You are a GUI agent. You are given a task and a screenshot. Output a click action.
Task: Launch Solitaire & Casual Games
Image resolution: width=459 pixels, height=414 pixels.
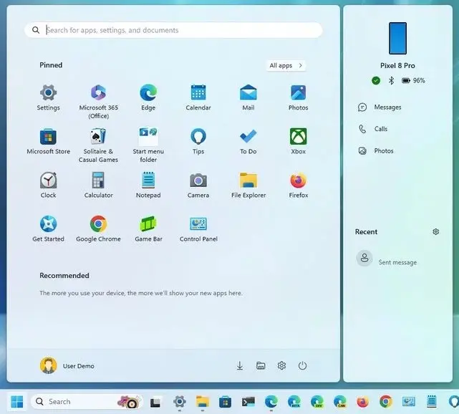[98, 137]
